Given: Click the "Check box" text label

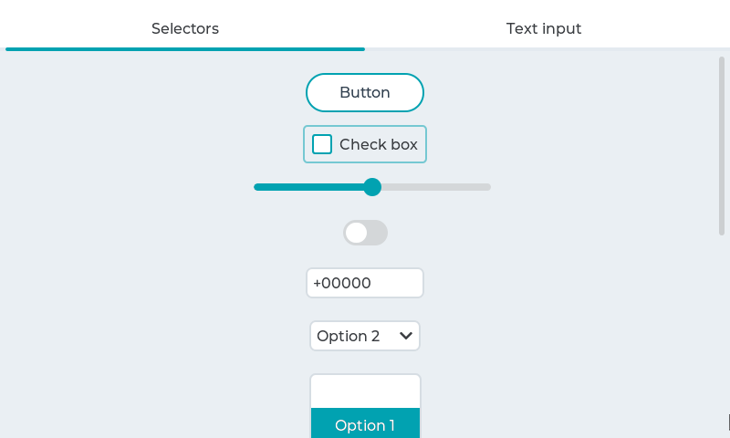Looking at the screenshot, I should point(378,144).
